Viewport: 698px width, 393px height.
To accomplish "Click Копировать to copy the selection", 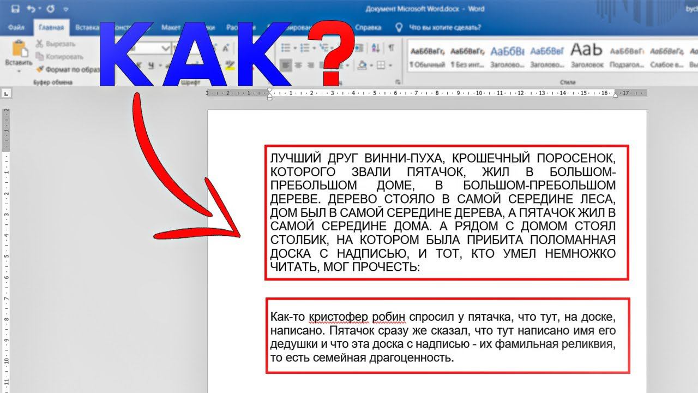I will (59, 56).
